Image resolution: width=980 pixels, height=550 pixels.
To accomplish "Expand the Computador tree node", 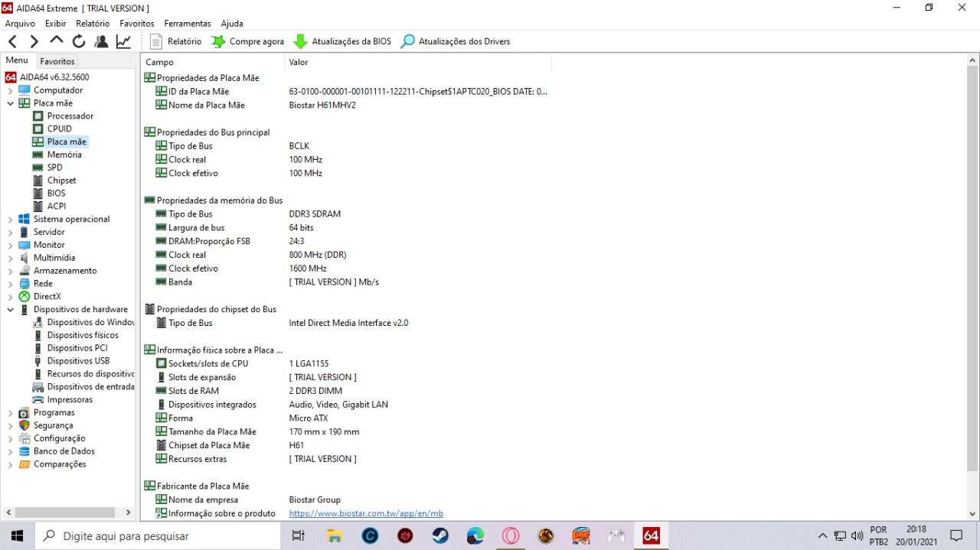I will [11, 90].
